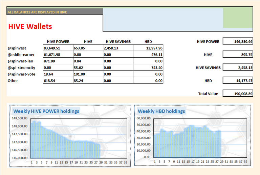This screenshot has width=260, height=175.
Task: Select the @spinvest-leo HIVE POWER cell 871.99
Action: 58,61
